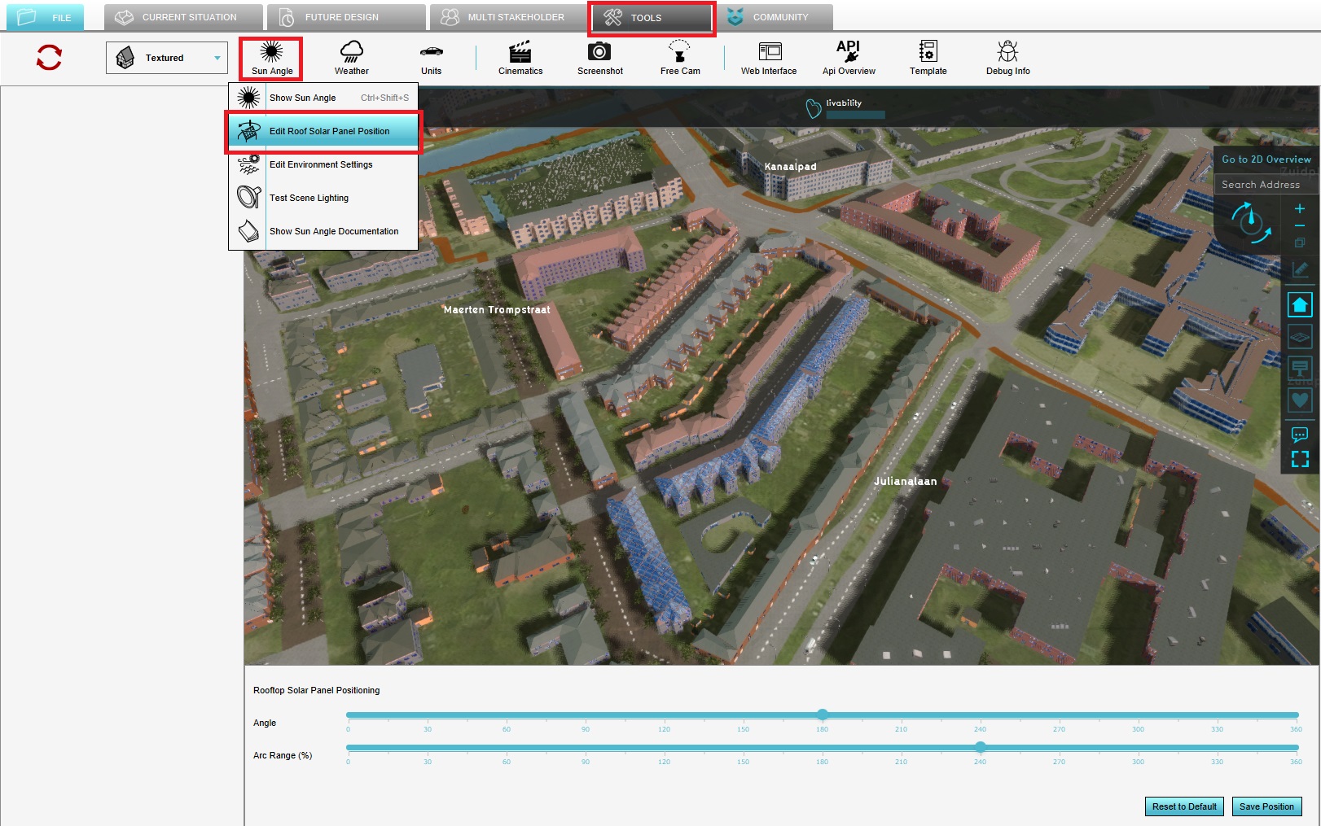The image size is (1321, 826).
Task: Open the Units tool
Action: coord(431,58)
